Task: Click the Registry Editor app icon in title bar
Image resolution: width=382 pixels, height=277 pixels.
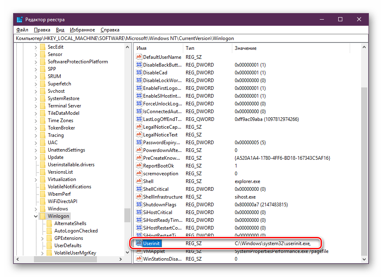Action: click(x=19, y=20)
